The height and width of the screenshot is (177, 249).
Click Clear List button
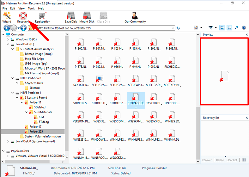[x=232, y=160]
